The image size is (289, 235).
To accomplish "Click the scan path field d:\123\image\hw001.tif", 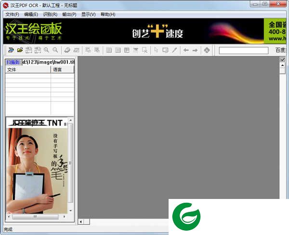I will click(x=48, y=62).
